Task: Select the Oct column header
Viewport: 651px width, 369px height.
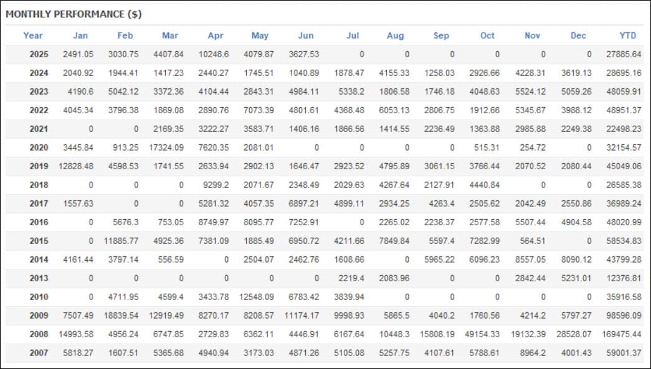Action: (487, 35)
